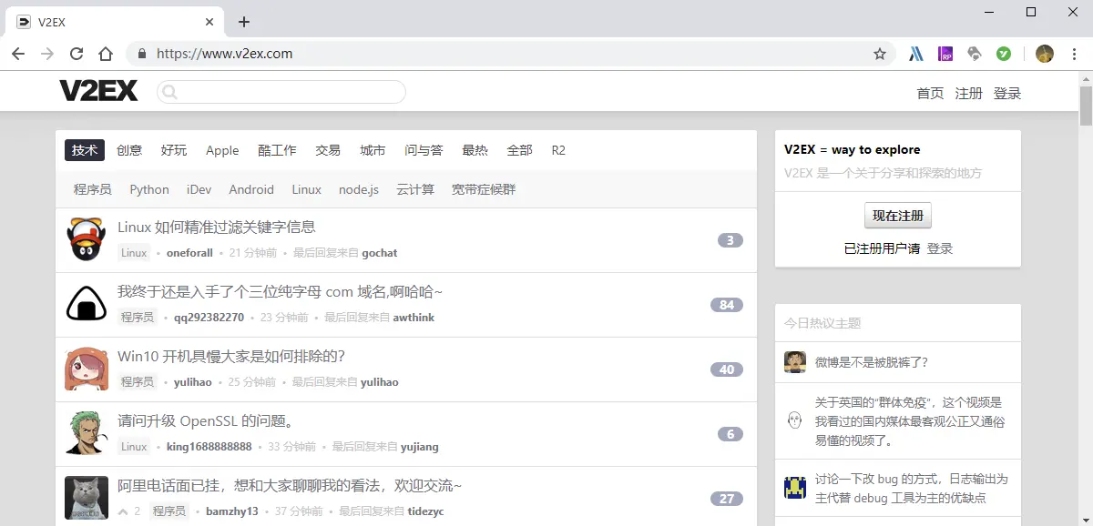Viewport: 1093px width, 526px height.
Task: Select the R2 tab
Action: point(558,150)
